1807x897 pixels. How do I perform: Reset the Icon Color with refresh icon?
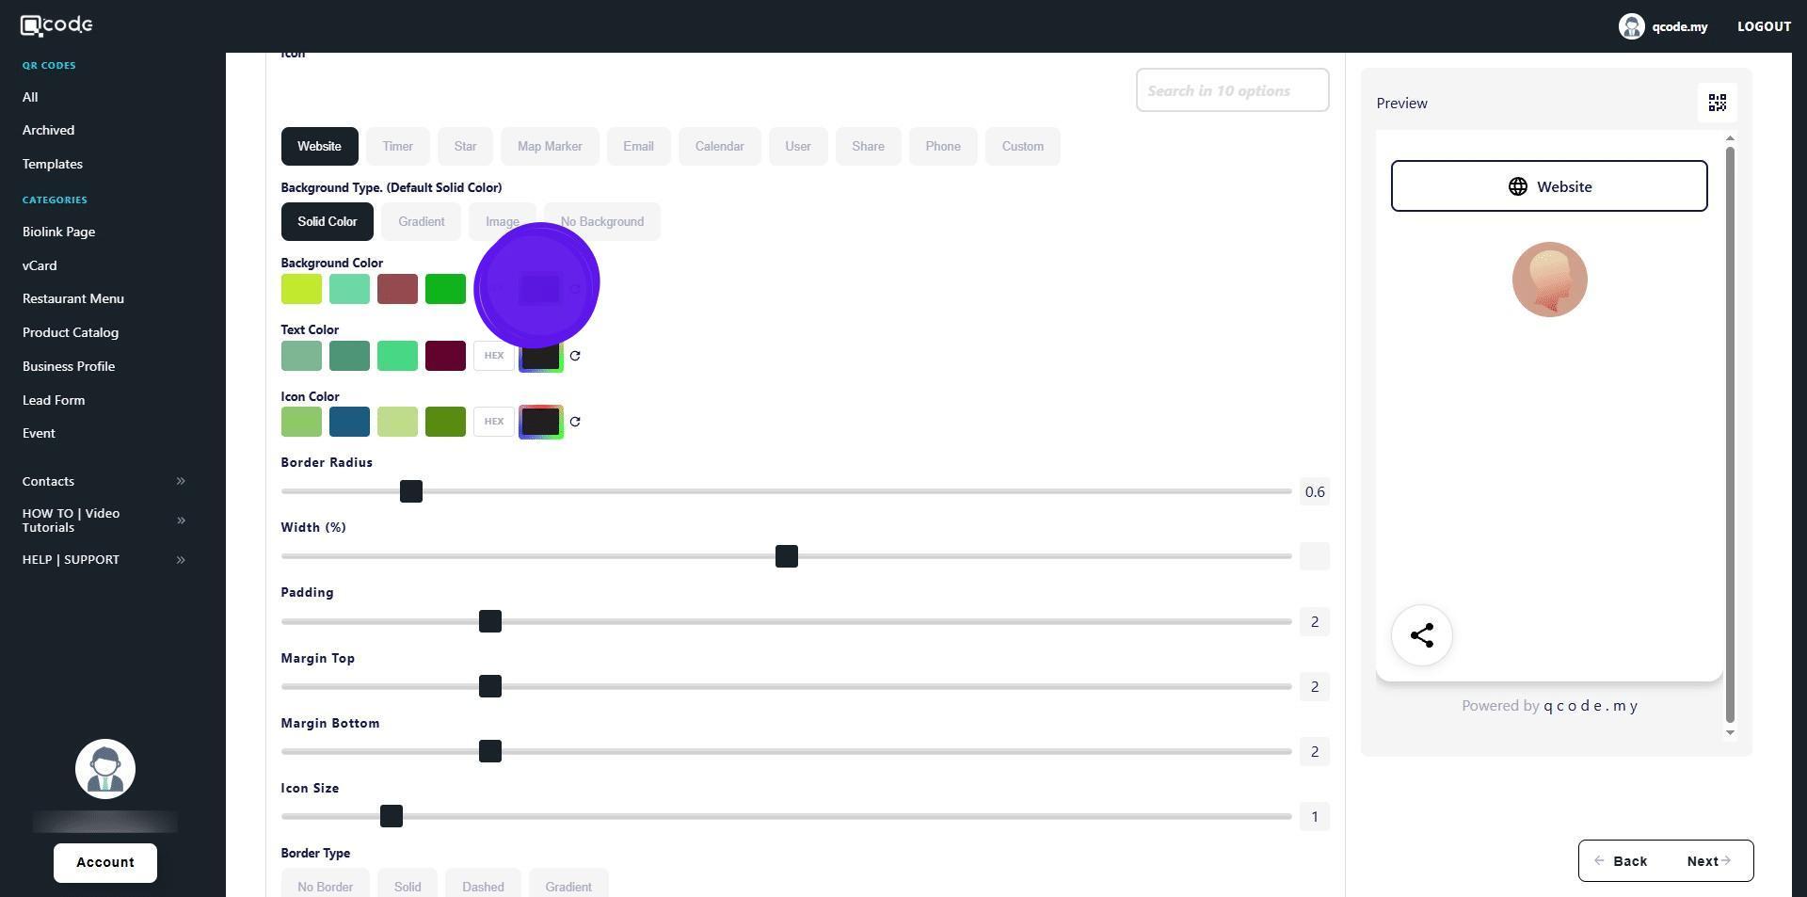click(x=575, y=422)
